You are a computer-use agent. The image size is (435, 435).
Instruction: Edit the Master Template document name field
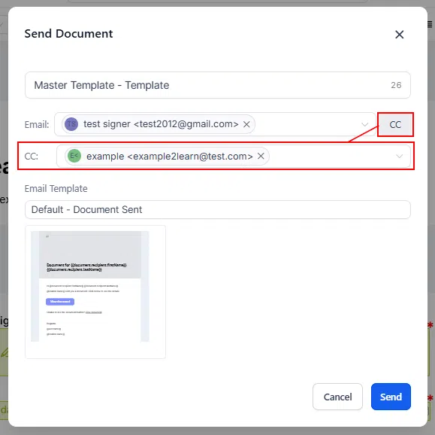tap(218, 85)
